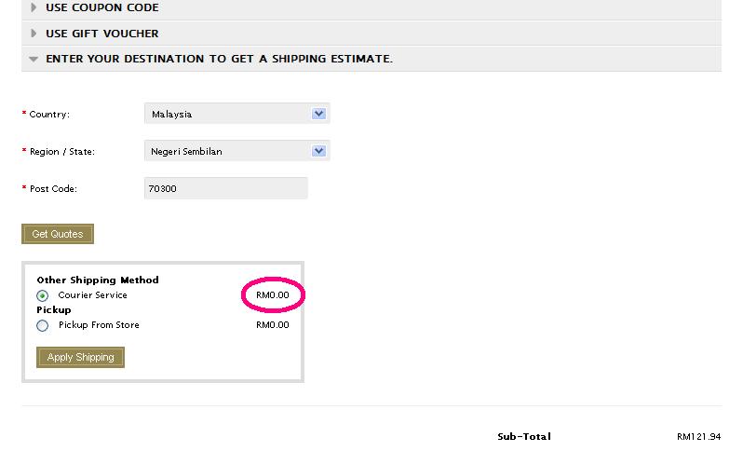Image resolution: width=743 pixels, height=451 pixels.
Task: Click the Courier Service option label
Action: pyautogui.click(x=92, y=295)
